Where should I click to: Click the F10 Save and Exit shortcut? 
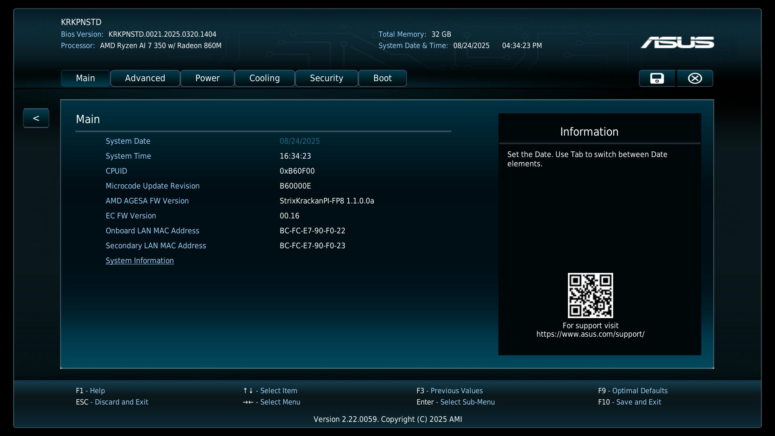(x=629, y=402)
